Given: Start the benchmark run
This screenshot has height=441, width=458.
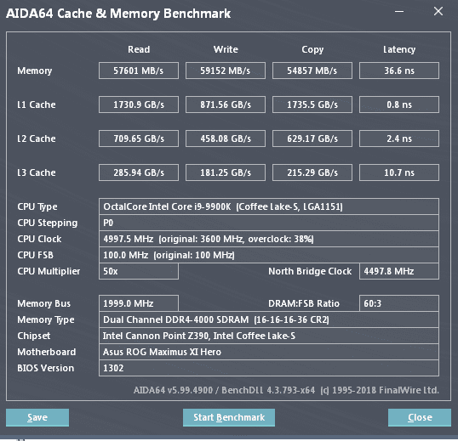Looking at the screenshot, I should click(229, 417).
